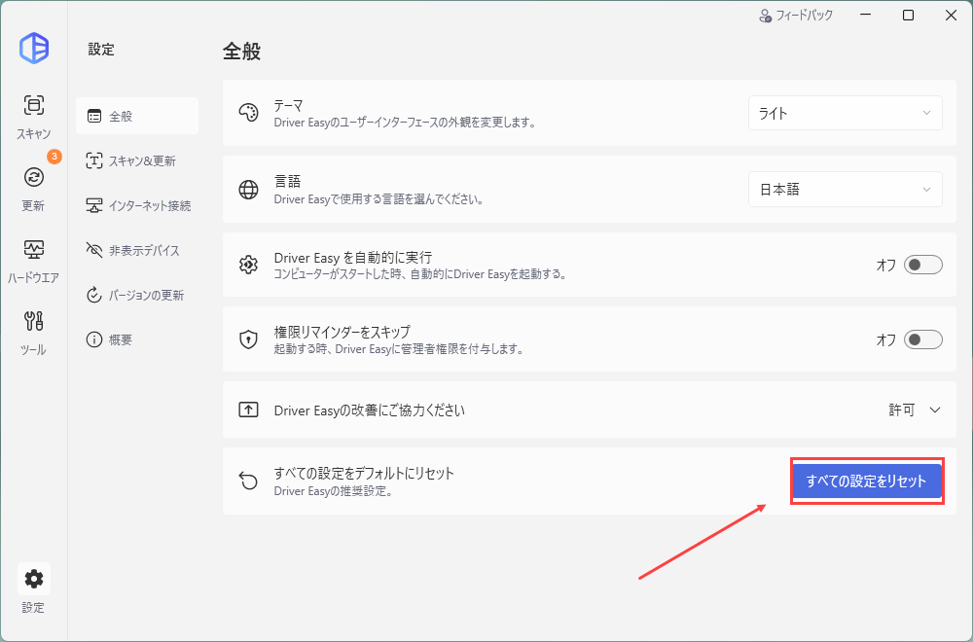Click the Driver Easy logo icon
The width and height of the screenshot is (973, 642).
pos(33,49)
